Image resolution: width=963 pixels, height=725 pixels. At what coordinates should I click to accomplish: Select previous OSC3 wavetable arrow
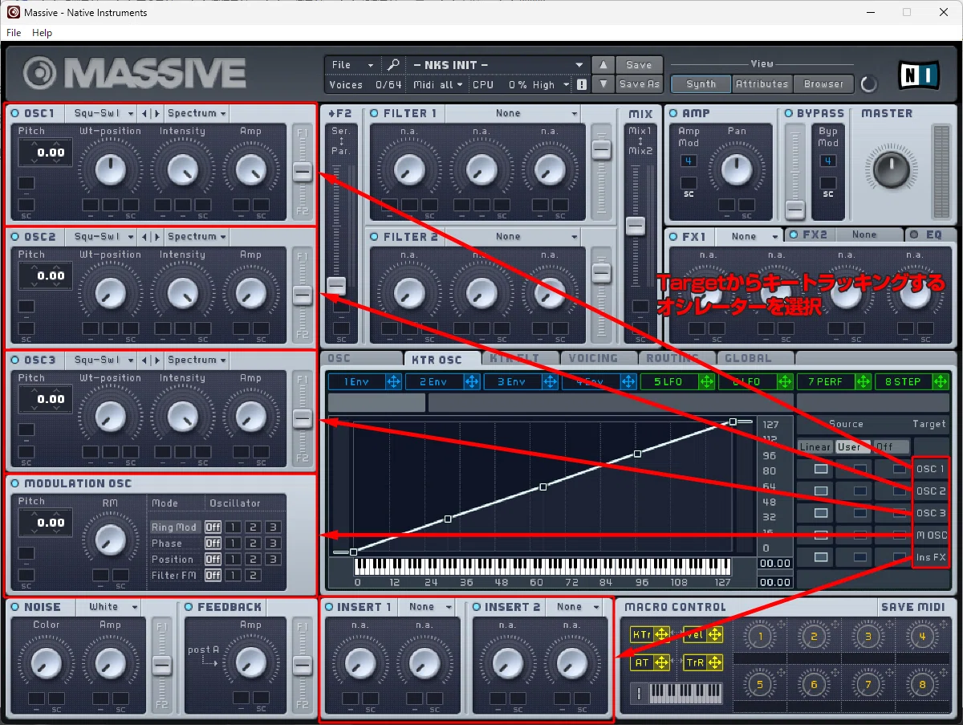144,360
